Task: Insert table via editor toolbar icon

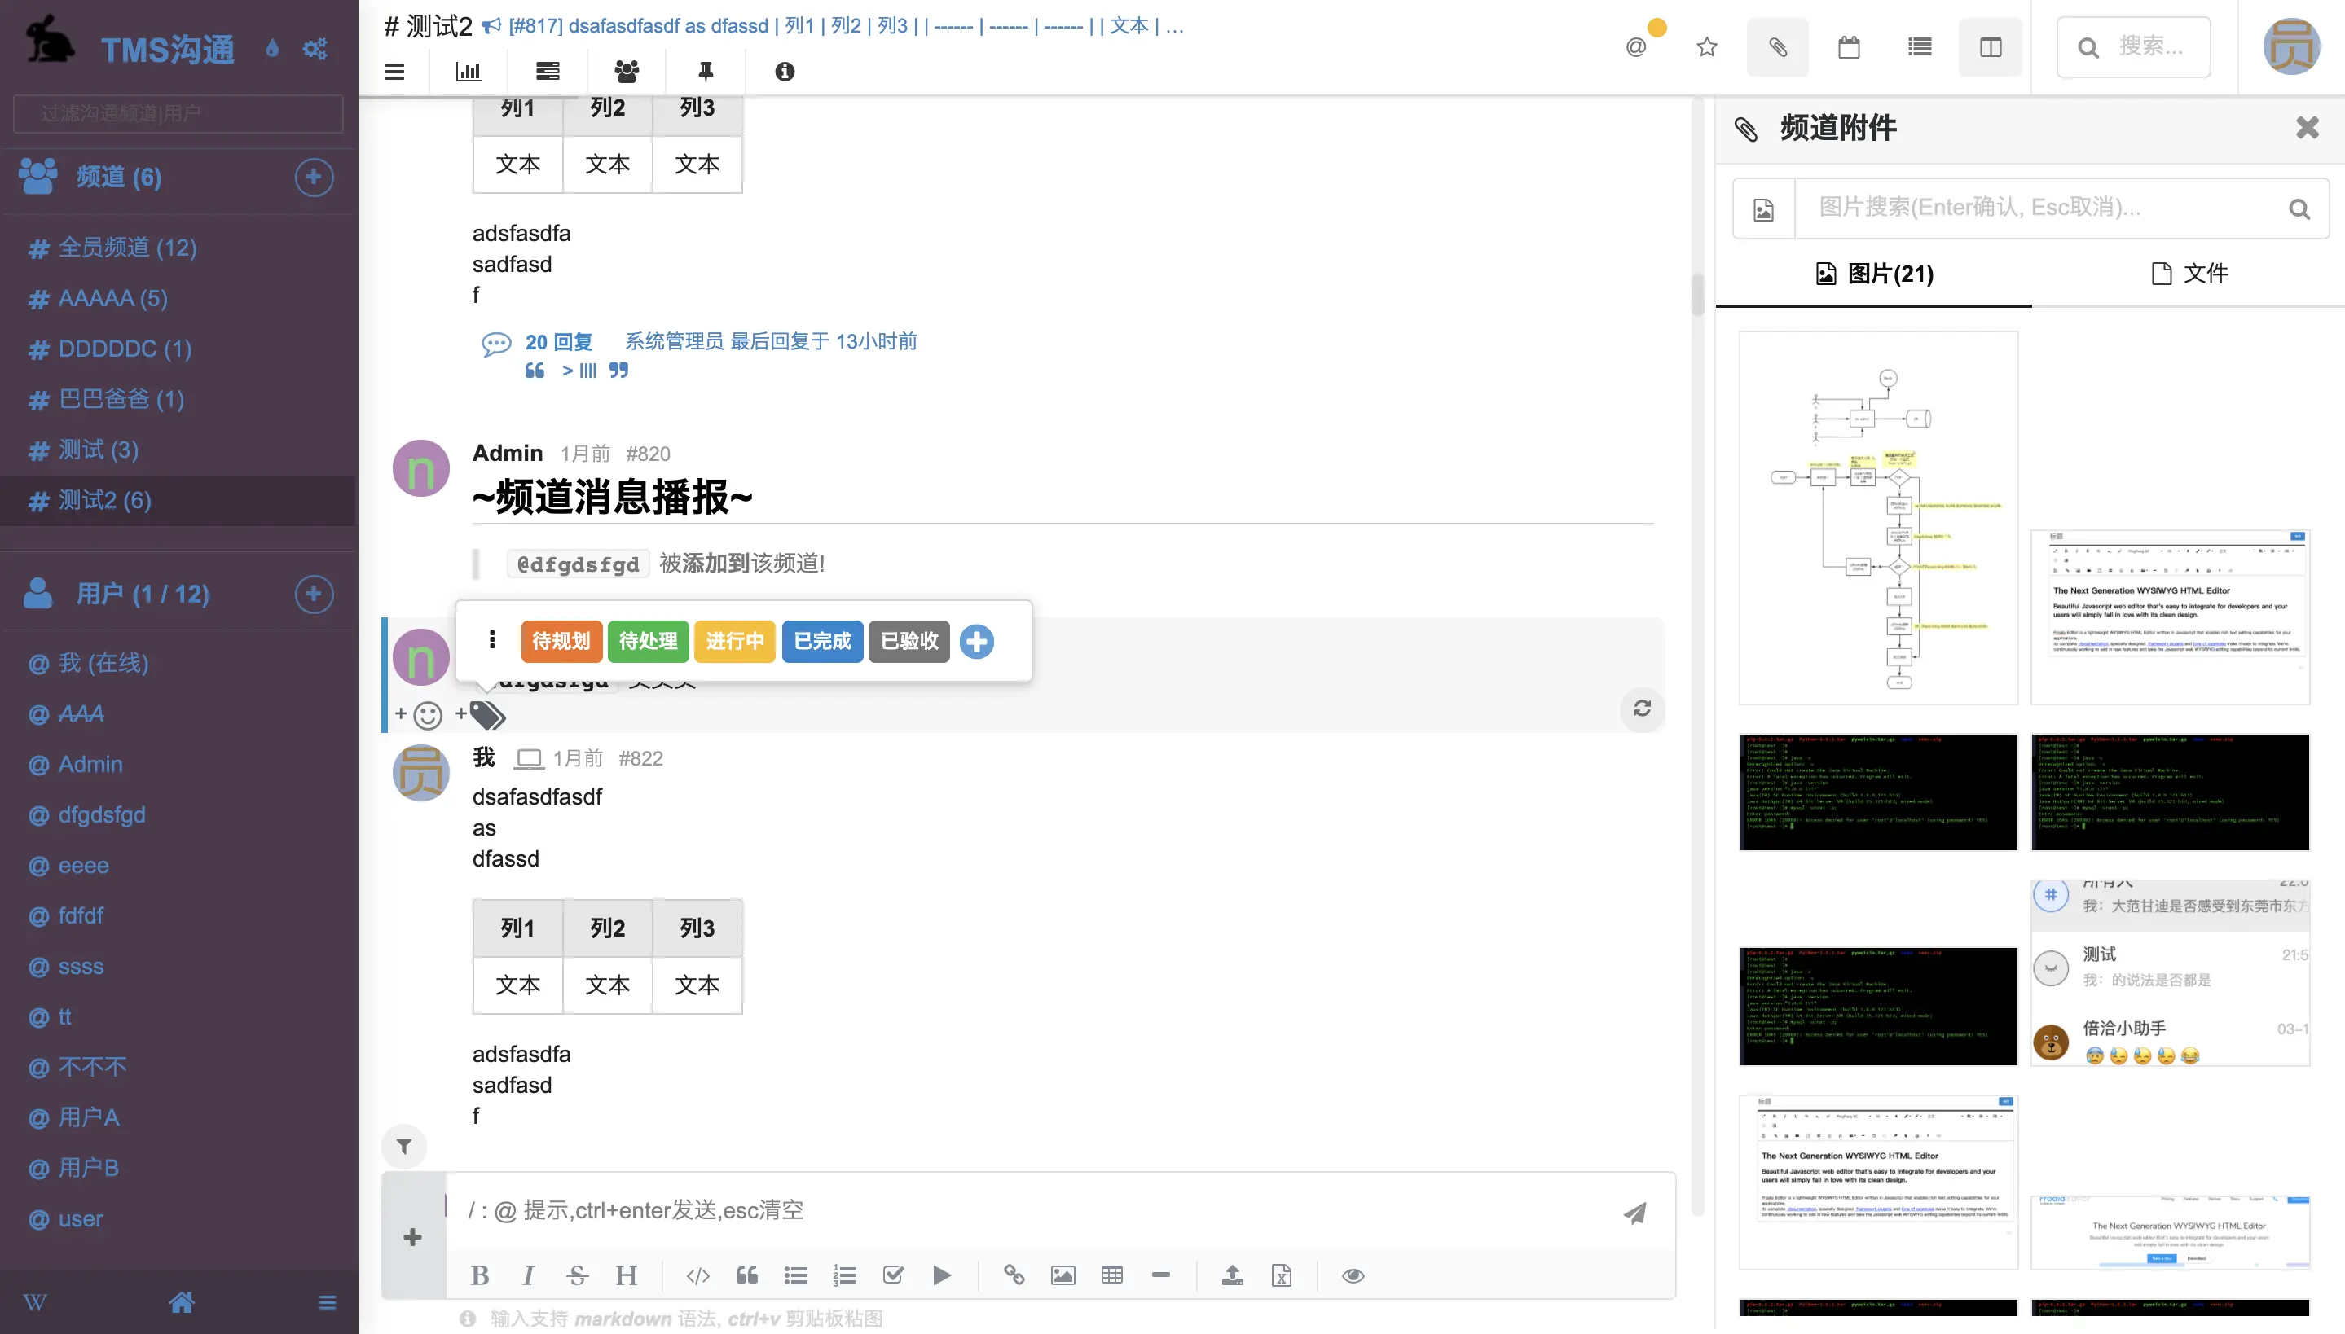Action: coord(1111,1275)
